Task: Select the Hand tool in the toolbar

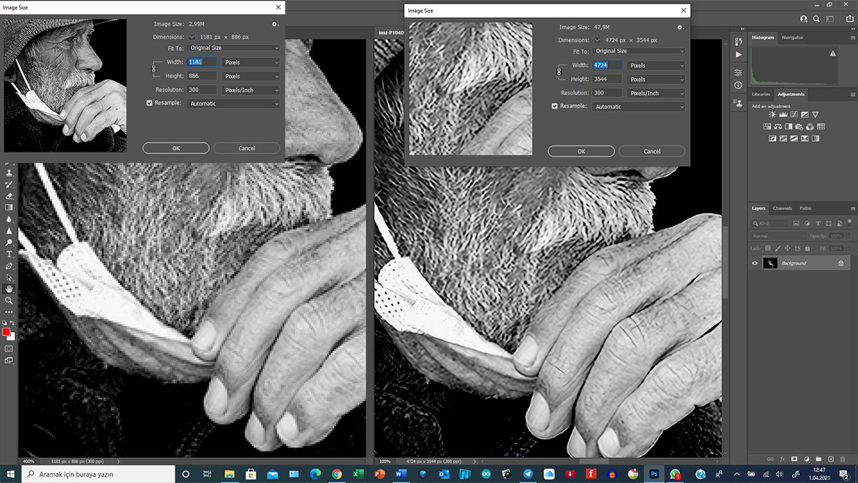Action: (x=9, y=288)
